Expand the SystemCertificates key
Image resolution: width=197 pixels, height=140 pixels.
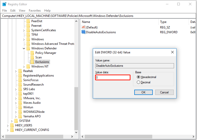(x=24, y=30)
